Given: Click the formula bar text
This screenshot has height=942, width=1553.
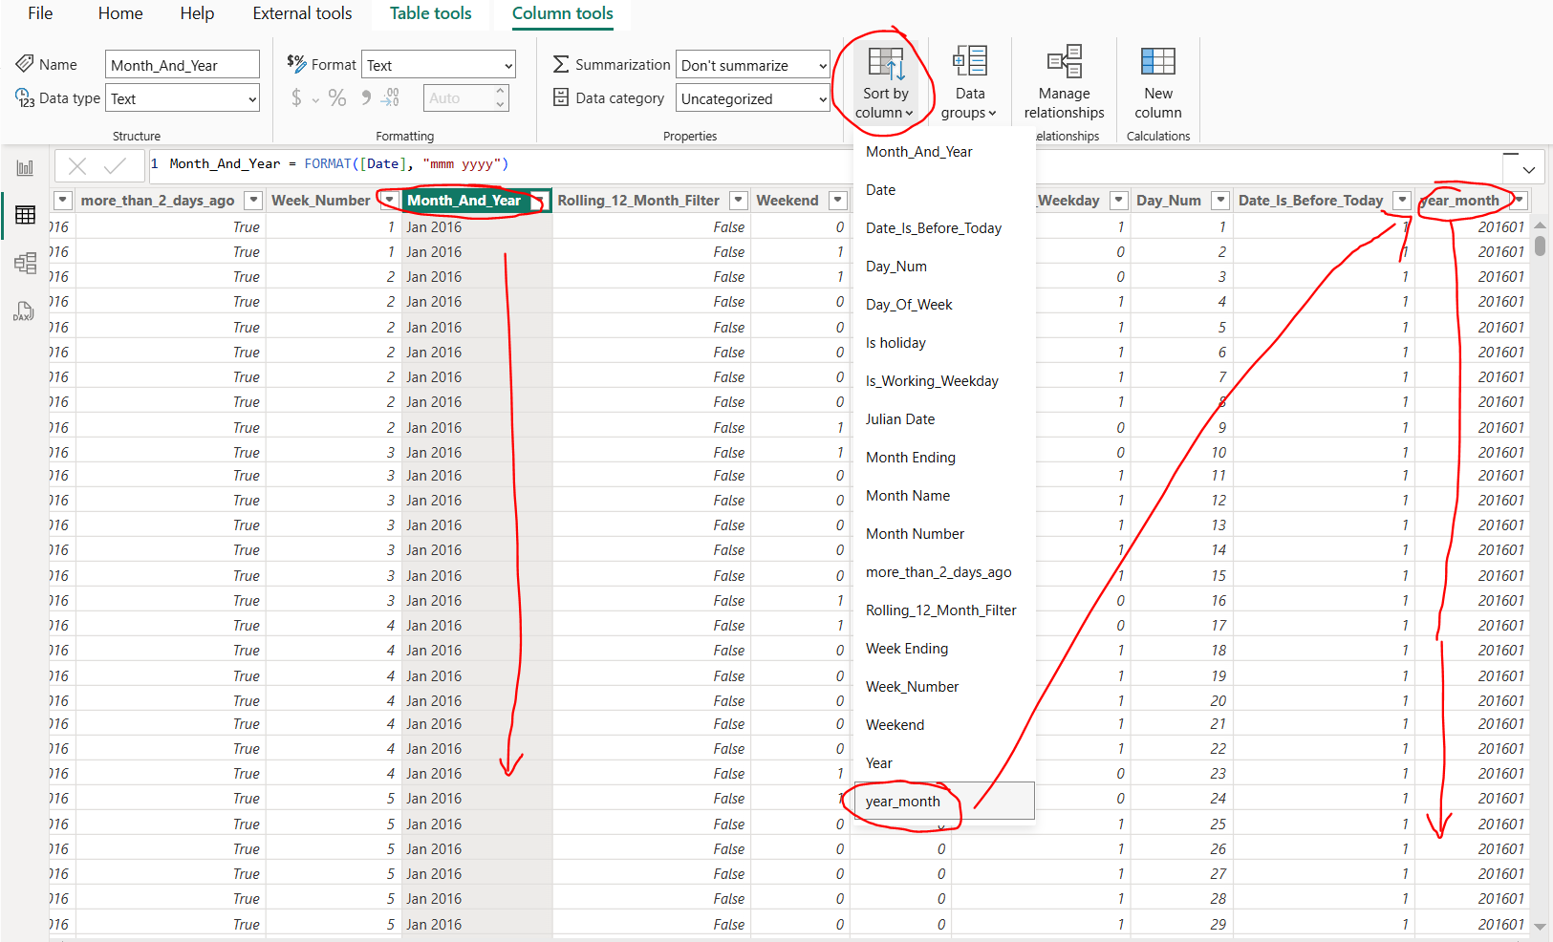Looking at the screenshot, I should [339, 164].
